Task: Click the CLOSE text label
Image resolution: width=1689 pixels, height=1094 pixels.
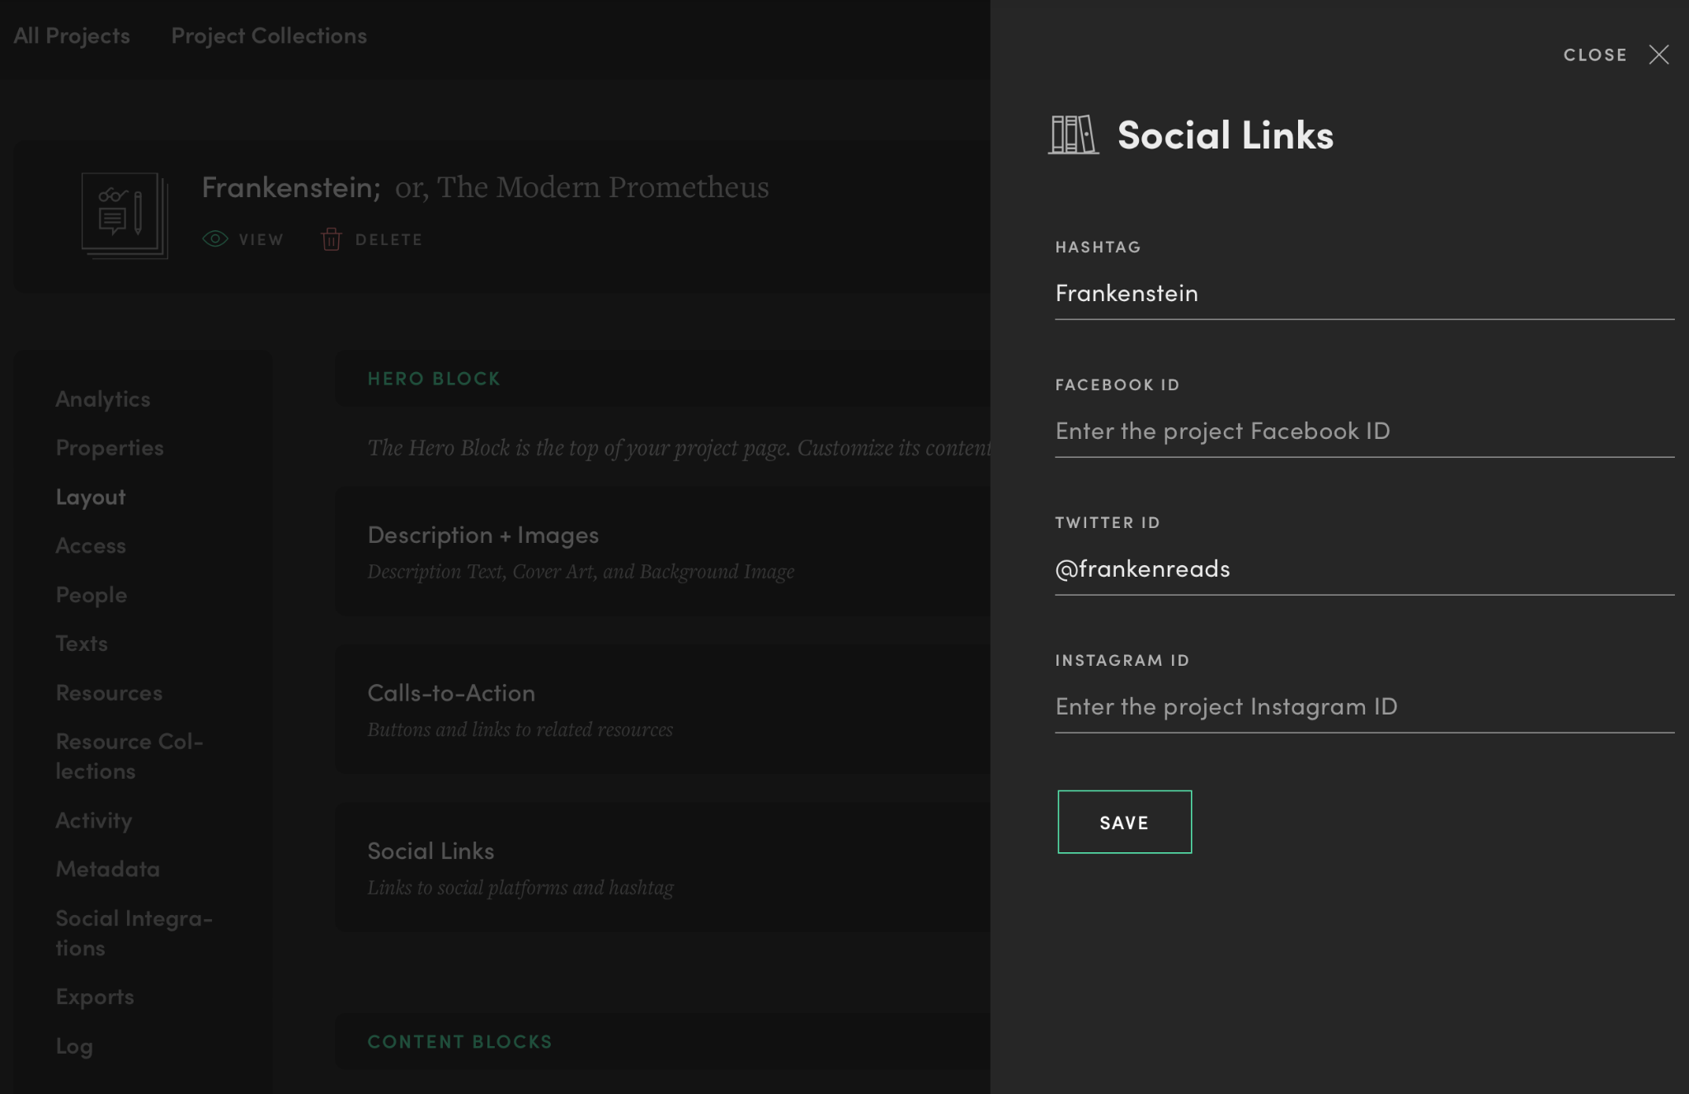Action: click(1595, 55)
